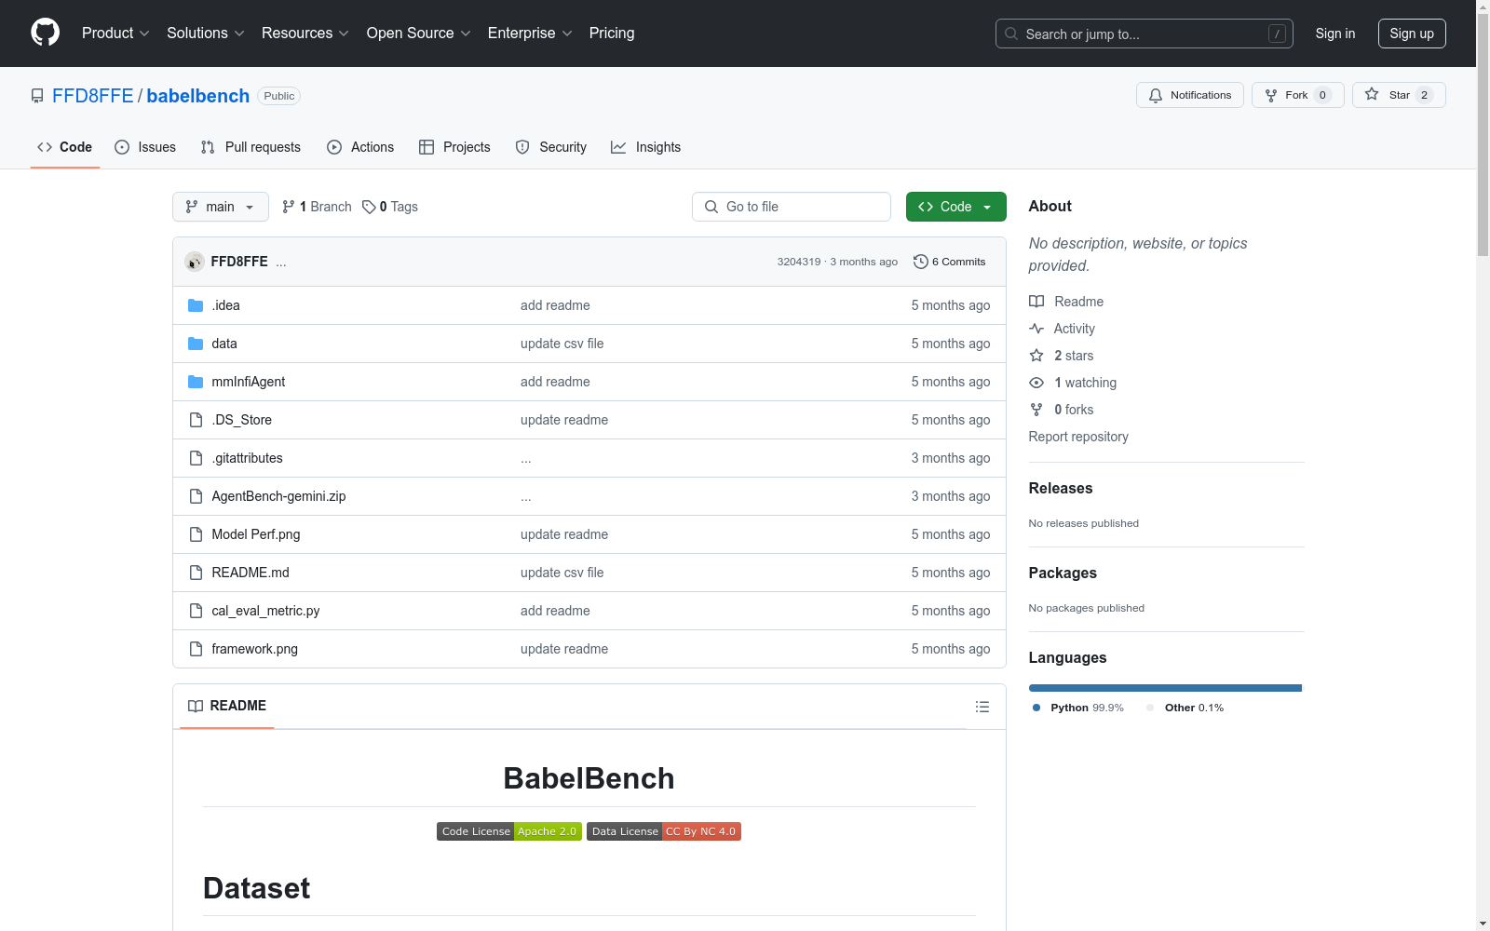The width and height of the screenshot is (1490, 931).
Task: Click the eye icon beside 1 watching
Action: 1036,383
